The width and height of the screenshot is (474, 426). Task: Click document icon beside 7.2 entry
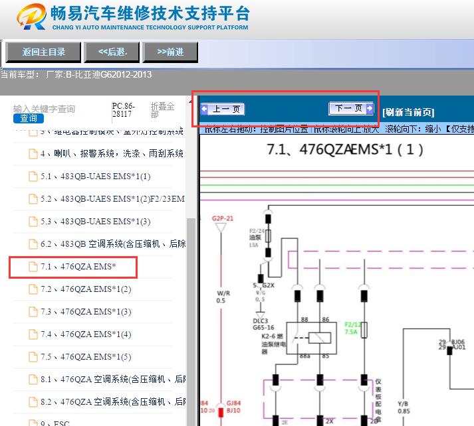[x=33, y=289]
